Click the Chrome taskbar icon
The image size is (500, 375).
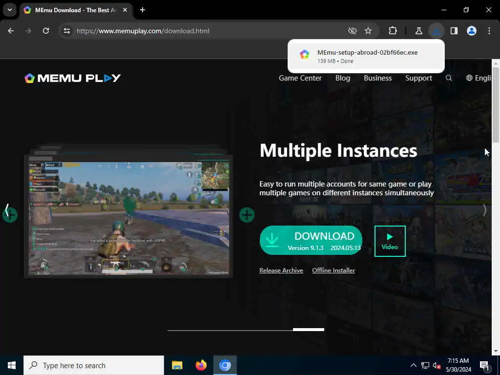click(225, 365)
